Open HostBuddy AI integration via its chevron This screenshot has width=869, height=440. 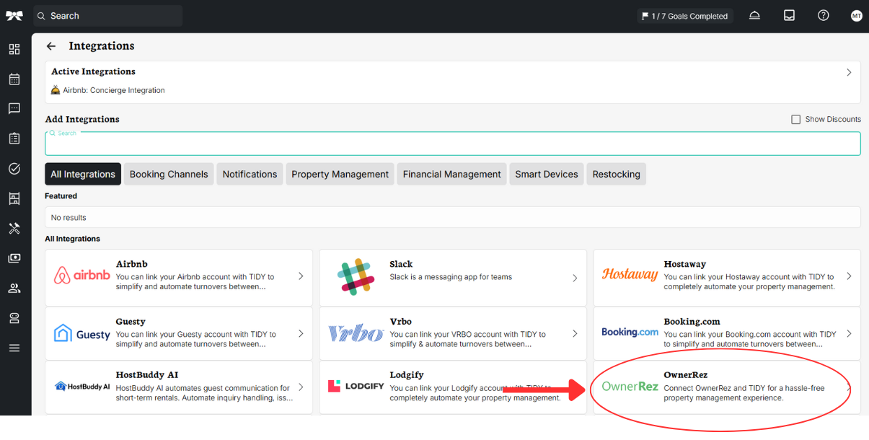click(x=301, y=387)
